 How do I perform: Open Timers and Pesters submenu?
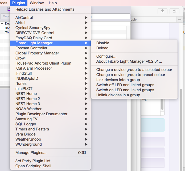[50, 129]
